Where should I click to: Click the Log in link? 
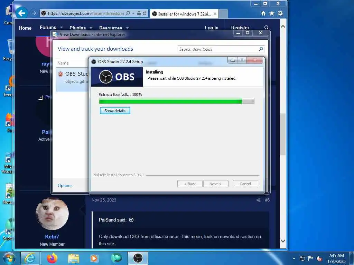tap(212, 28)
